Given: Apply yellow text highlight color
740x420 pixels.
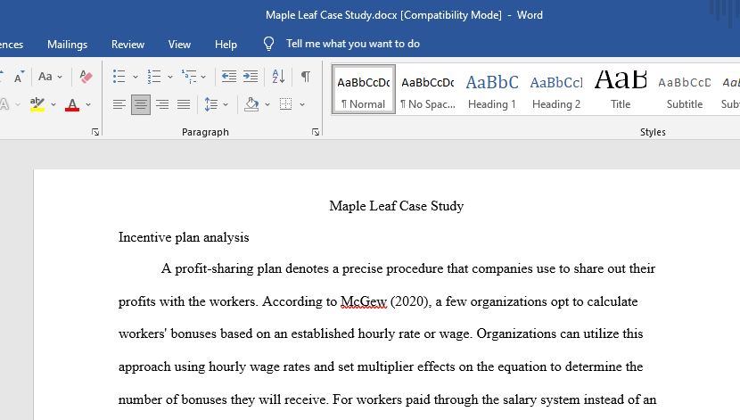Looking at the screenshot, I should [x=37, y=104].
